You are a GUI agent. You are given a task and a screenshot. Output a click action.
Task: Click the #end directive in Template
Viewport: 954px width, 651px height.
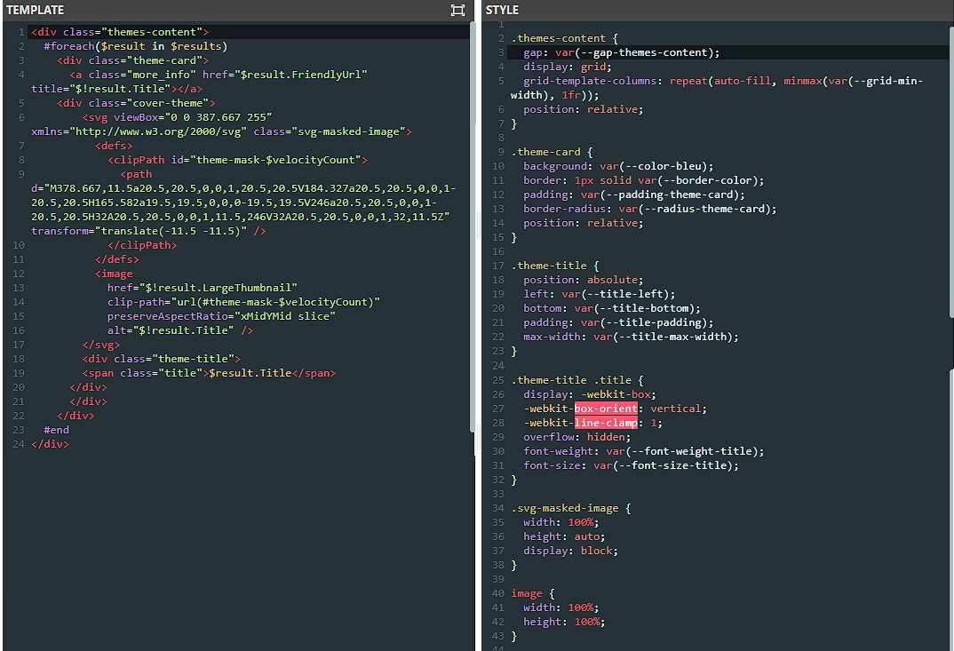(56, 430)
